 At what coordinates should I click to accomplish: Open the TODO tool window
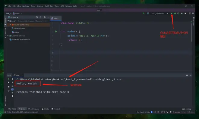coord(12,109)
